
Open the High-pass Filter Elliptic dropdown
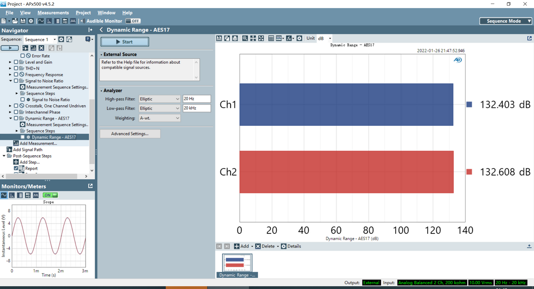pos(160,99)
